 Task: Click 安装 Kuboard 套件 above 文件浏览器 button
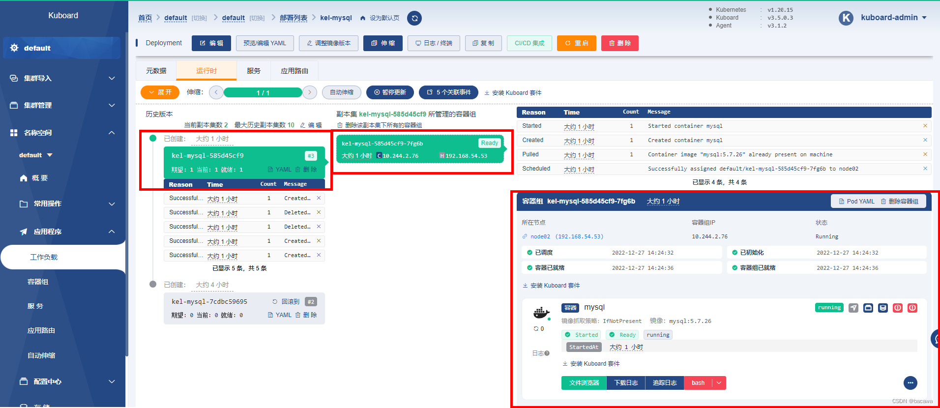click(x=591, y=364)
